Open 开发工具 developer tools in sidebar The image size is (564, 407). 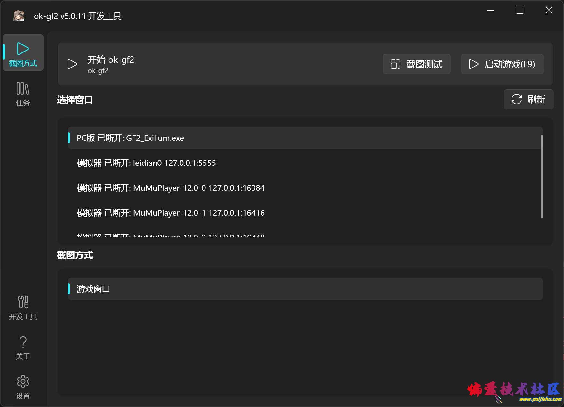click(x=23, y=307)
